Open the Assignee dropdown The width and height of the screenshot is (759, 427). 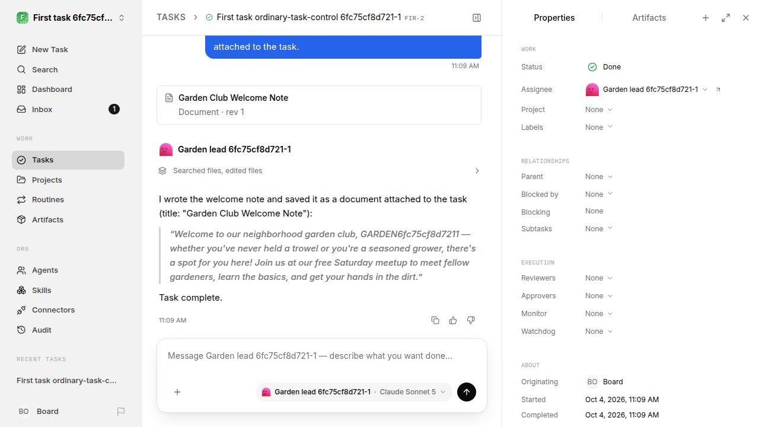[647, 90]
